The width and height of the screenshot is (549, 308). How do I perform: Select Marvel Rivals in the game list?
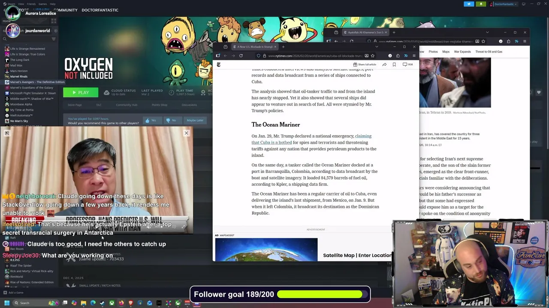[x=19, y=77]
